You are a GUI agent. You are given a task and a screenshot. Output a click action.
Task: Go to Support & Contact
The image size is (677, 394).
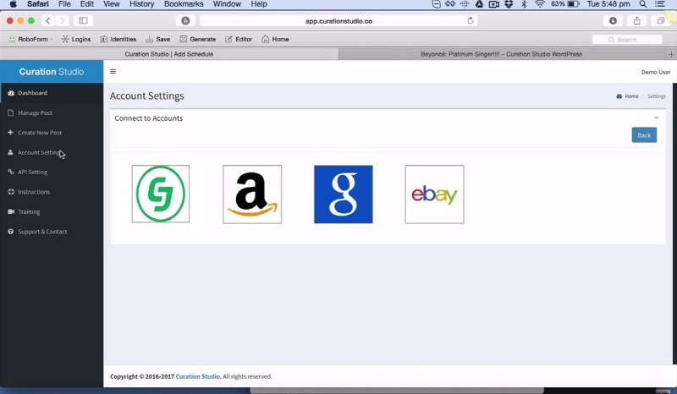[x=42, y=232]
